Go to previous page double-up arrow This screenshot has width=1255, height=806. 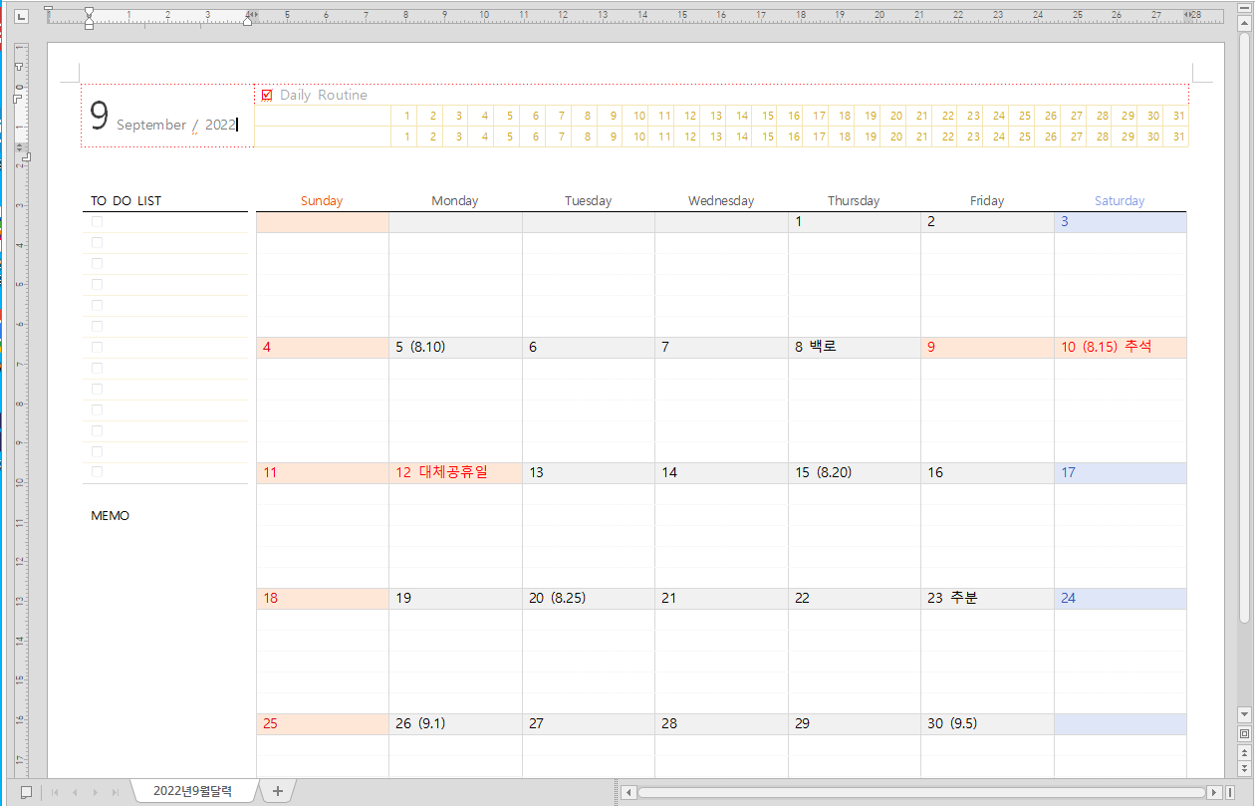[x=1244, y=751]
